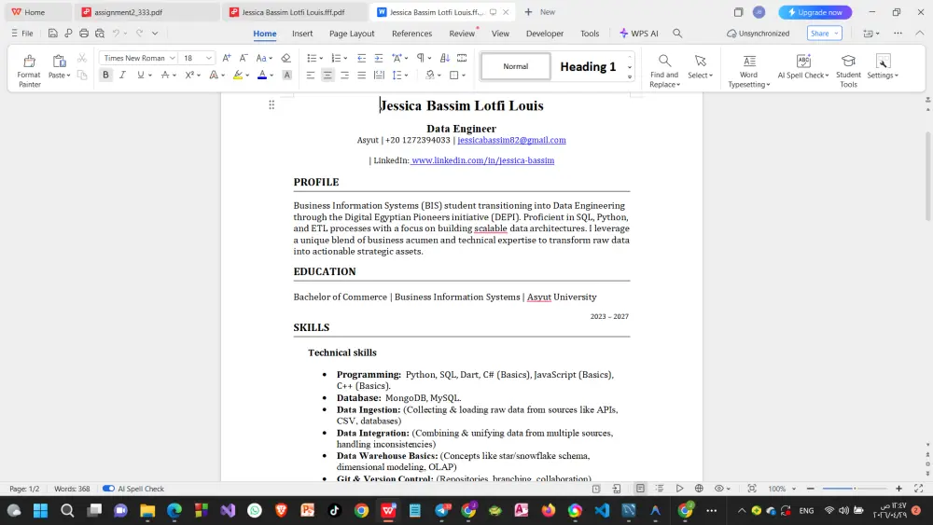Clear formatting with the eraser icon
This screenshot has width=933, height=525.
pyautogui.click(x=285, y=58)
